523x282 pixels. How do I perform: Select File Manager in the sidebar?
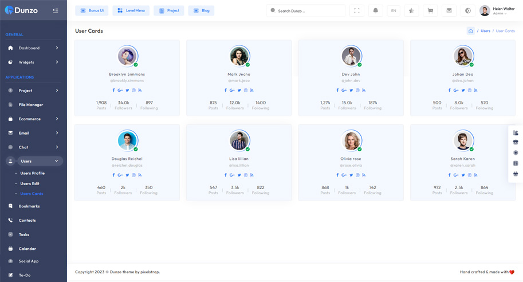[31, 105]
